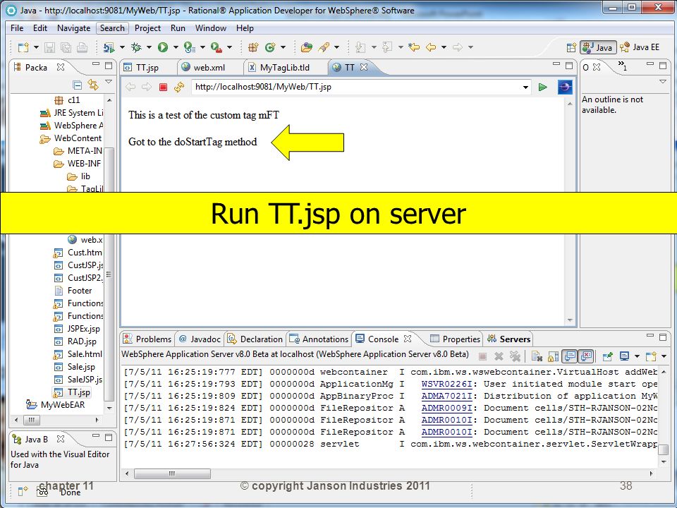Screen dimensions: 677x508
Task: Click the green Go to URL arrow
Action: click(x=543, y=87)
